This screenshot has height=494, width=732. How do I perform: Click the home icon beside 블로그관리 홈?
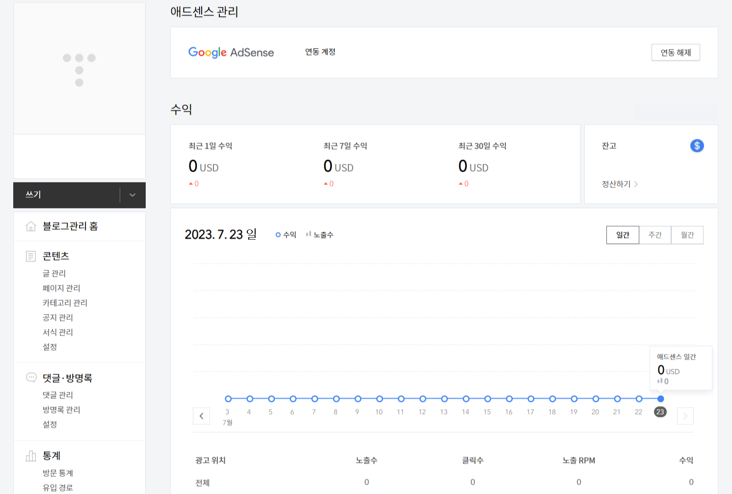[31, 226]
